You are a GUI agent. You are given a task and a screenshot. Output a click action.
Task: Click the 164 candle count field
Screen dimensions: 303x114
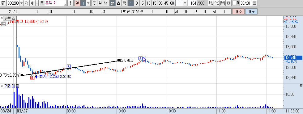point(192,3)
